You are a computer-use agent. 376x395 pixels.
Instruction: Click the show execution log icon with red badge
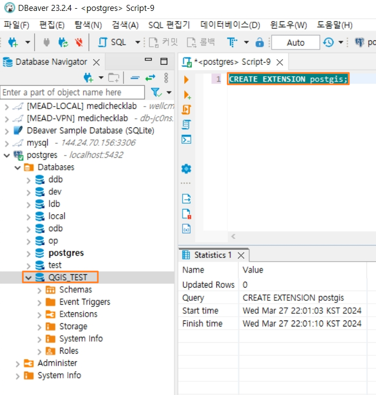coord(186,214)
